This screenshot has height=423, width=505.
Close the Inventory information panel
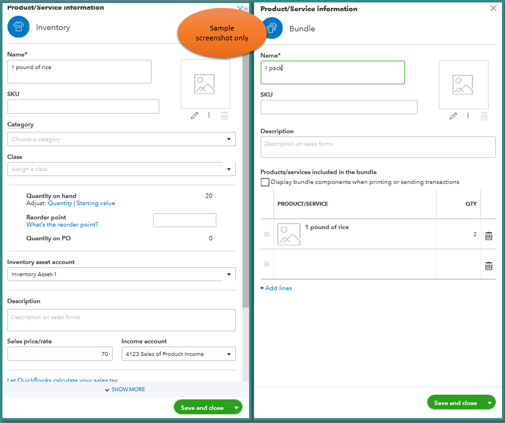(240, 8)
